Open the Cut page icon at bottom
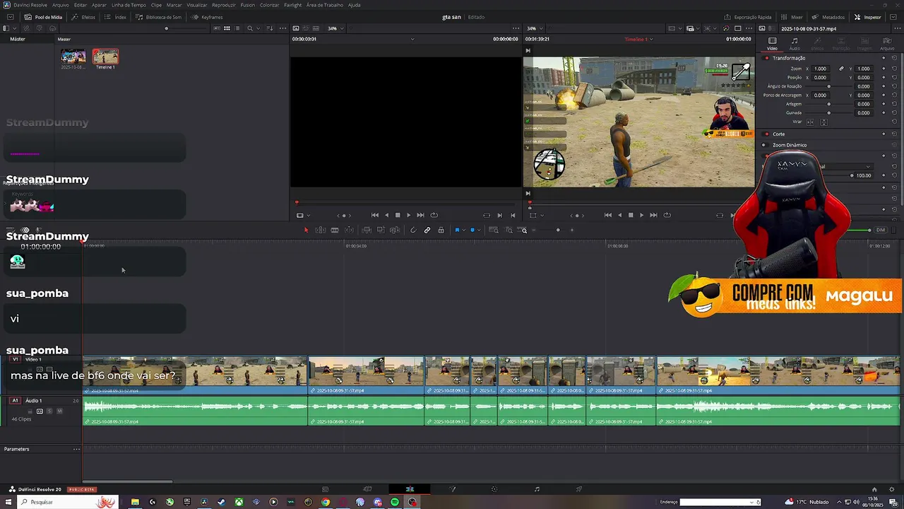Image resolution: width=904 pixels, height=509 pixels. point(367,489)
